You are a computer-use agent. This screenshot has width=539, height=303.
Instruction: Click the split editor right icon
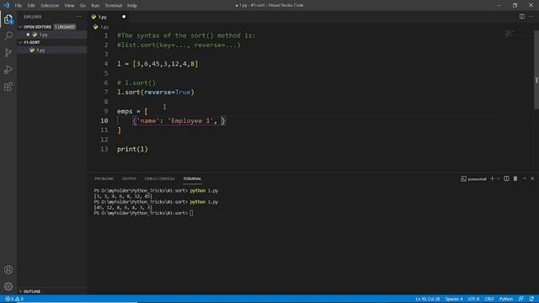[522, 17]
